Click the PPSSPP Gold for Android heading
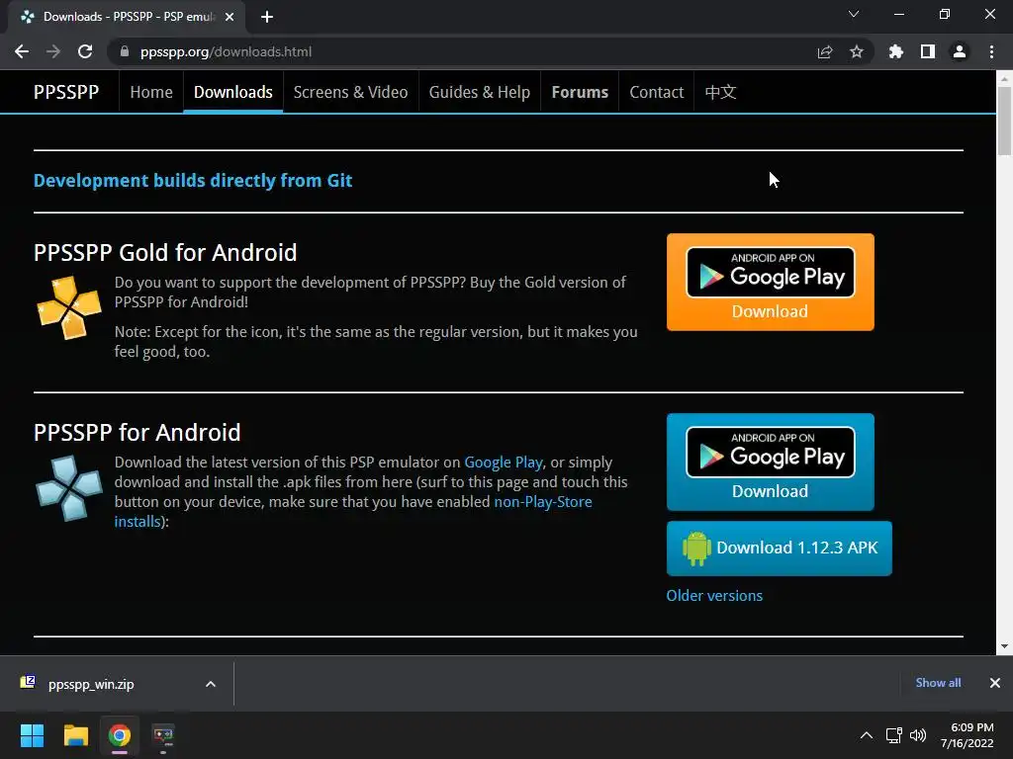1013x759 pixels. tap(165, 252)
